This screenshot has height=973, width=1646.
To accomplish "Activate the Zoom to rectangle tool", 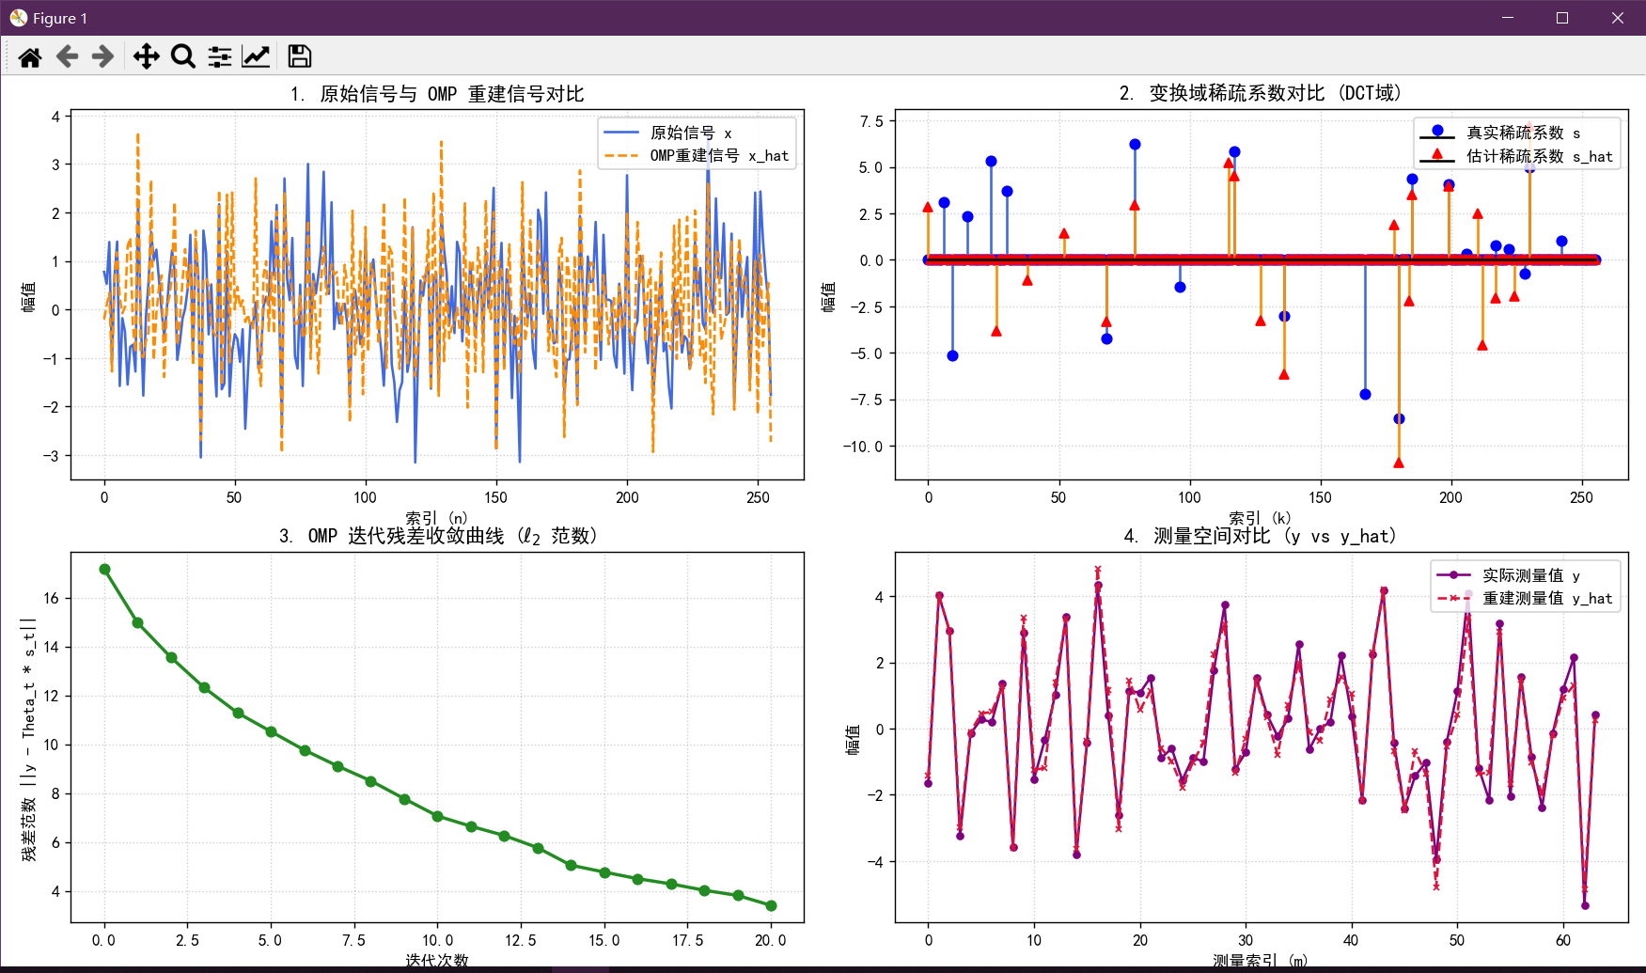I will tap(183, 56).
